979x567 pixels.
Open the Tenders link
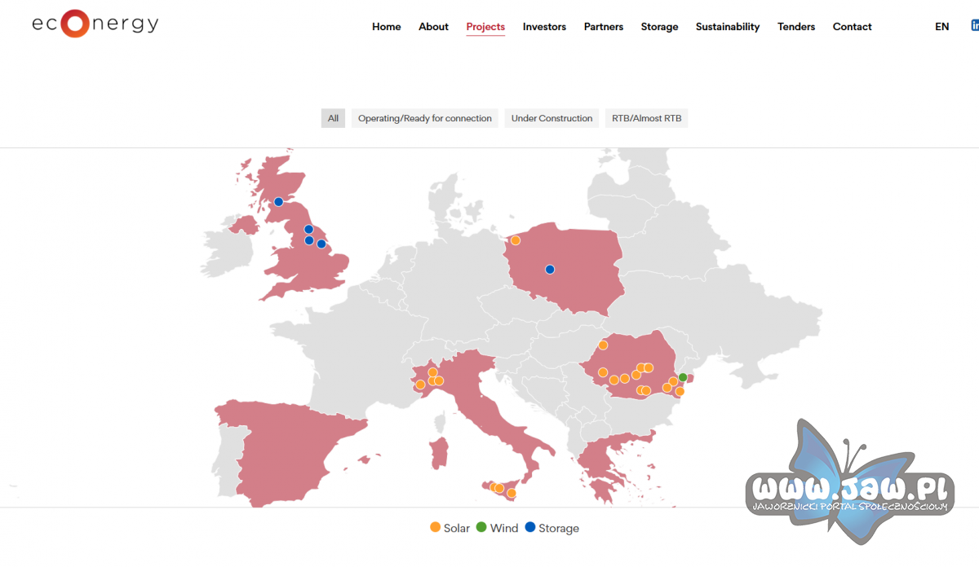pyautogui.click(x=796, y=27)
